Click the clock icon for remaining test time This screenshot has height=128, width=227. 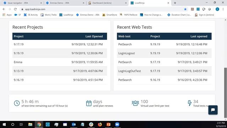click(17, 103)
